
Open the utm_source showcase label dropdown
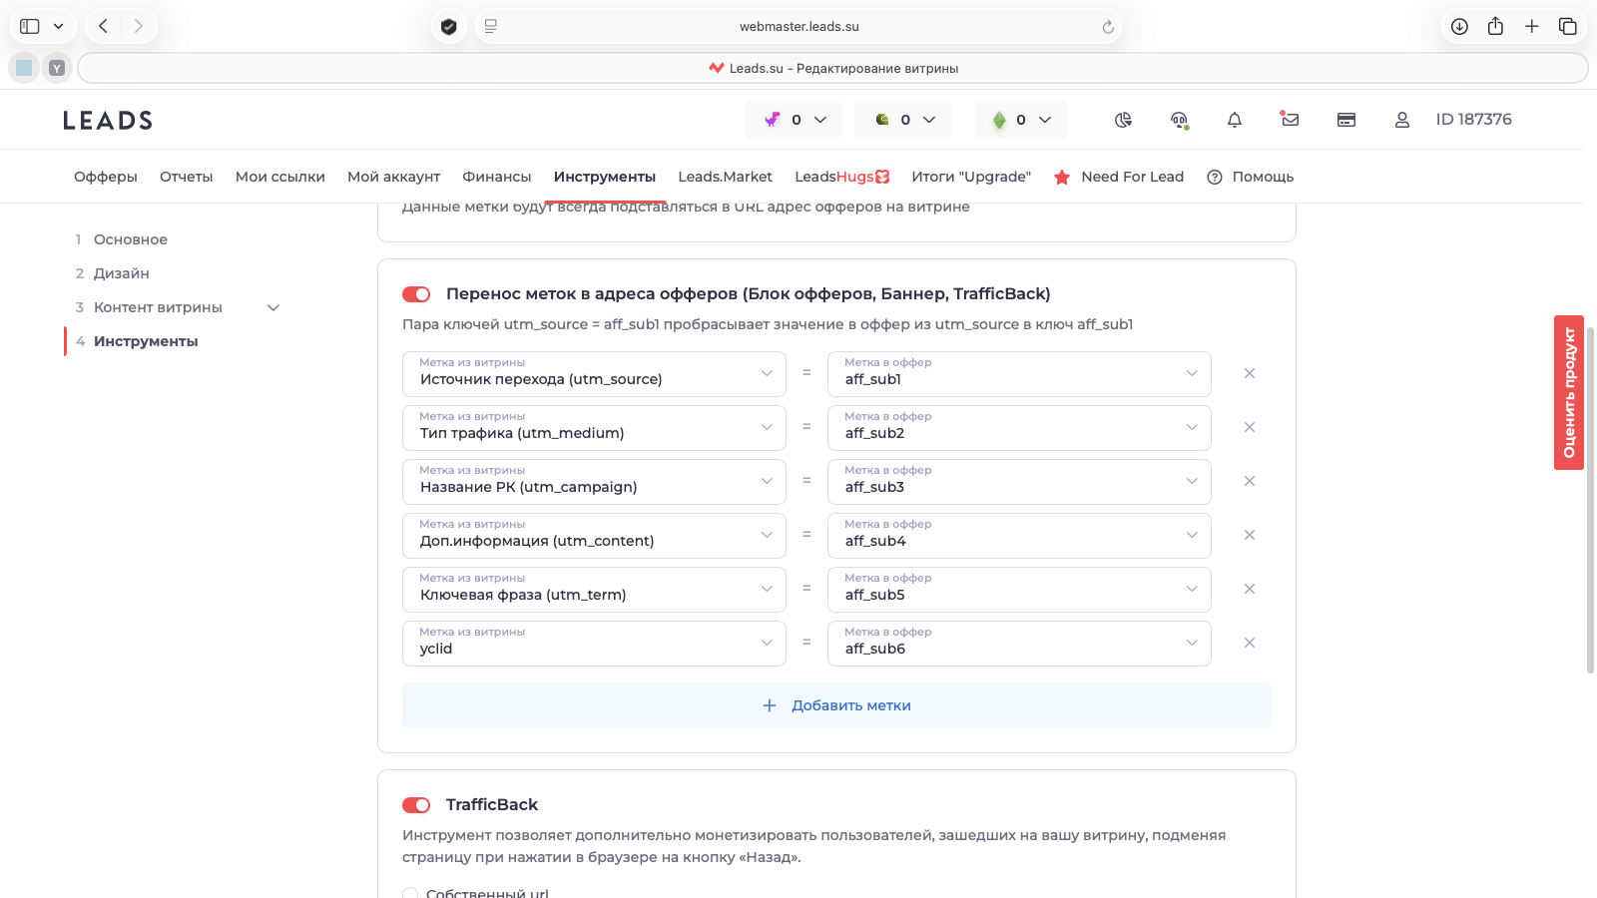point(594,374)
